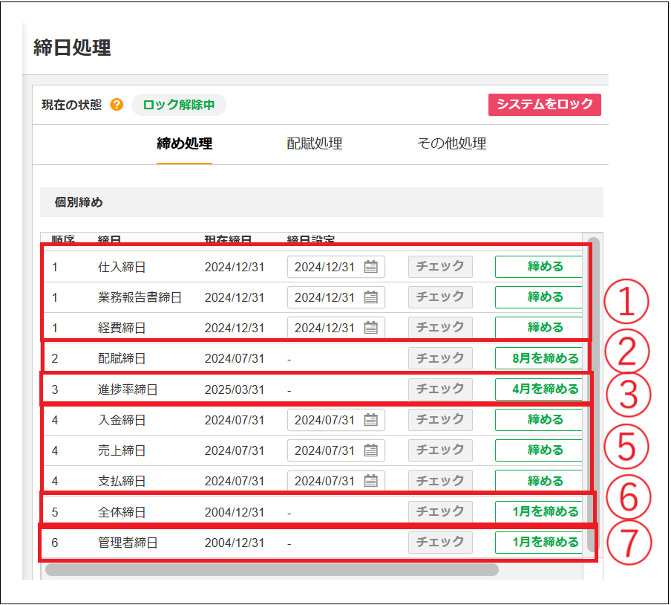Open calendar icon for 売上締日 row
The image size is (671, 605).
coord(371,450)
